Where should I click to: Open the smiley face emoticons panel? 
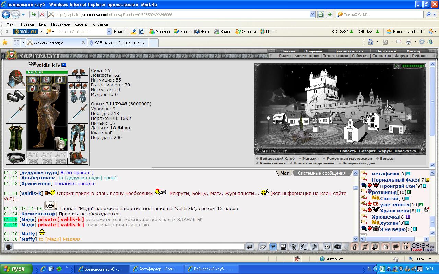[x=327, y=247]
